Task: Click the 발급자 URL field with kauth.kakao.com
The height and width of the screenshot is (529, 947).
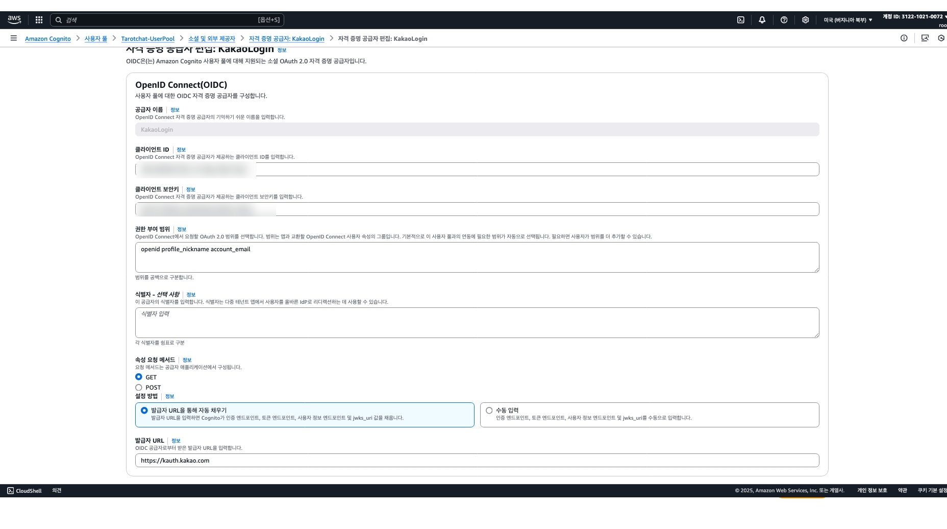Action: click(477, 461)
